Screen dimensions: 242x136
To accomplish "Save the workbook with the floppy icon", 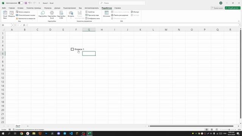I will coord(26,3).
